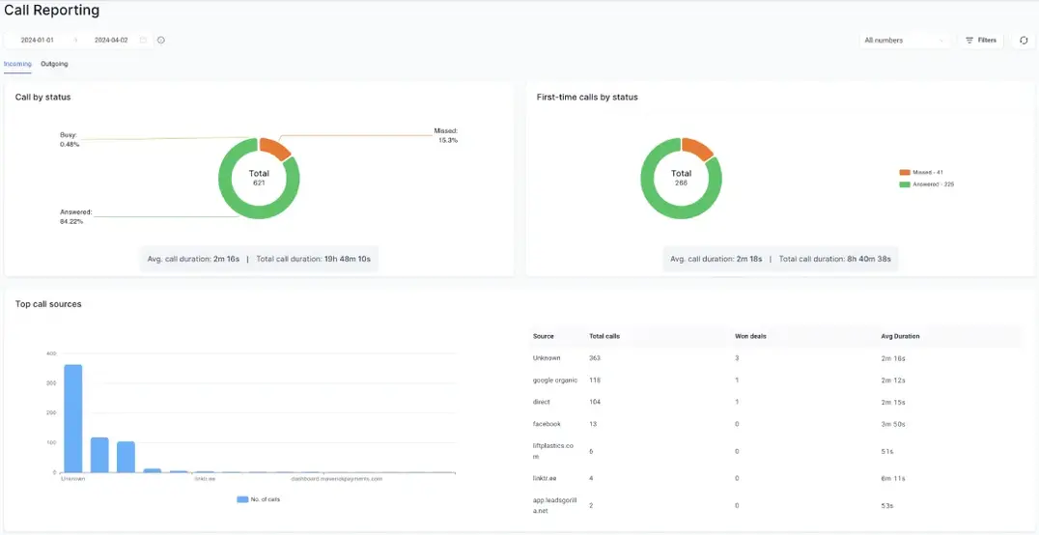The height and width of the screenshot is (535, 1039).
Task: Click the Won deals column header
Action: point(750,336)
